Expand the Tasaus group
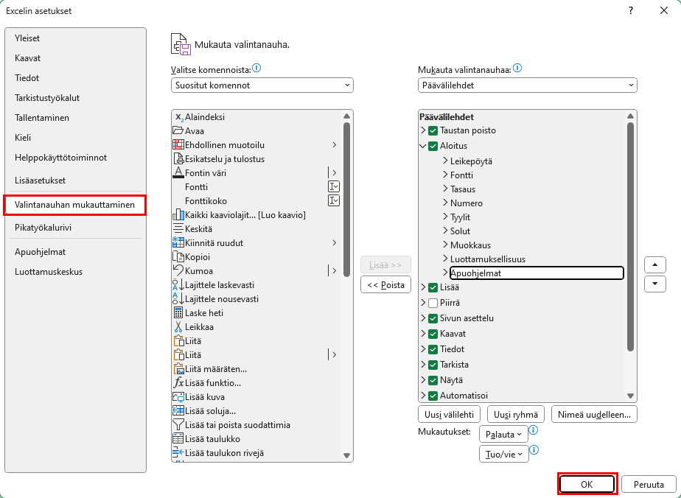The height and width of the screenshot is (498, 681). coord(445,189)
